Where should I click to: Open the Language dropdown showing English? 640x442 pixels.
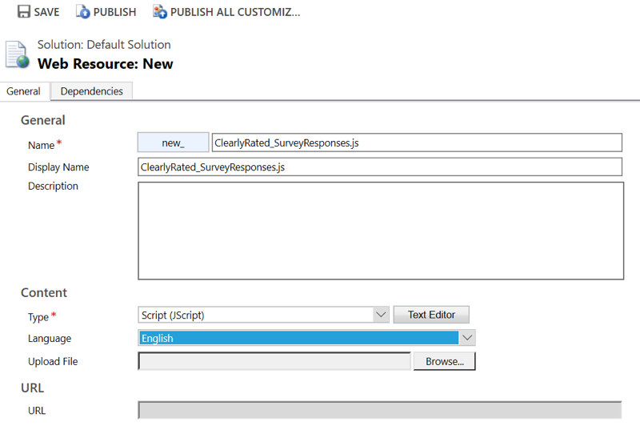[306, 338]
